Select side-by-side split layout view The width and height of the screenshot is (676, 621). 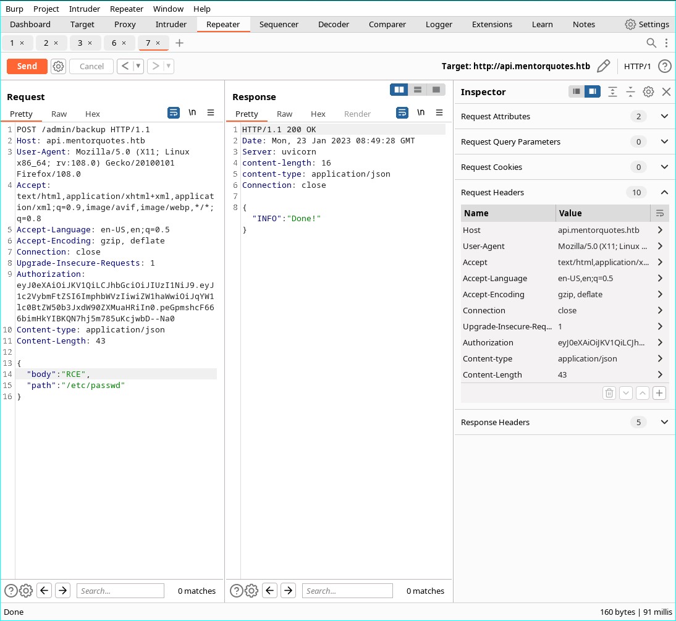pos(399,90)
